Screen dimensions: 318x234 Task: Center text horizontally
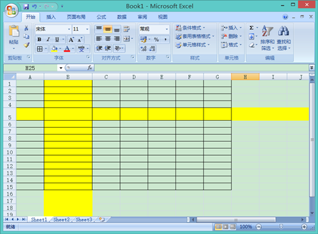click(107, 39)
